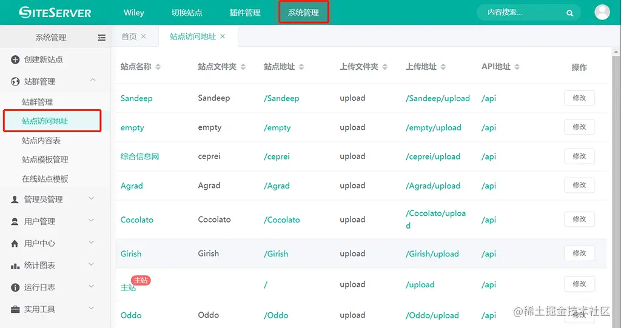The width and height of the screenshot is (621, 328).
Task: Click 修改 button for Sandeep row
Action: (x=579, y=98)
